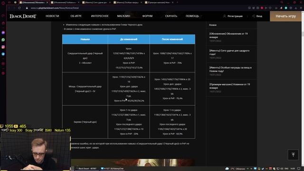
Task: Click the scroll-to-top arrow button
Action: coord(293,155)
